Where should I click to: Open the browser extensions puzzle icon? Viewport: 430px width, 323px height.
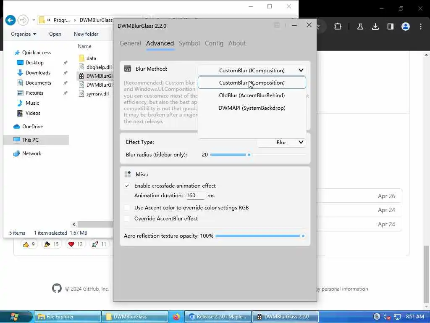click(338, 26)
